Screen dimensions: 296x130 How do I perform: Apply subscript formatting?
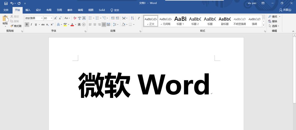[x=48, y=24]
